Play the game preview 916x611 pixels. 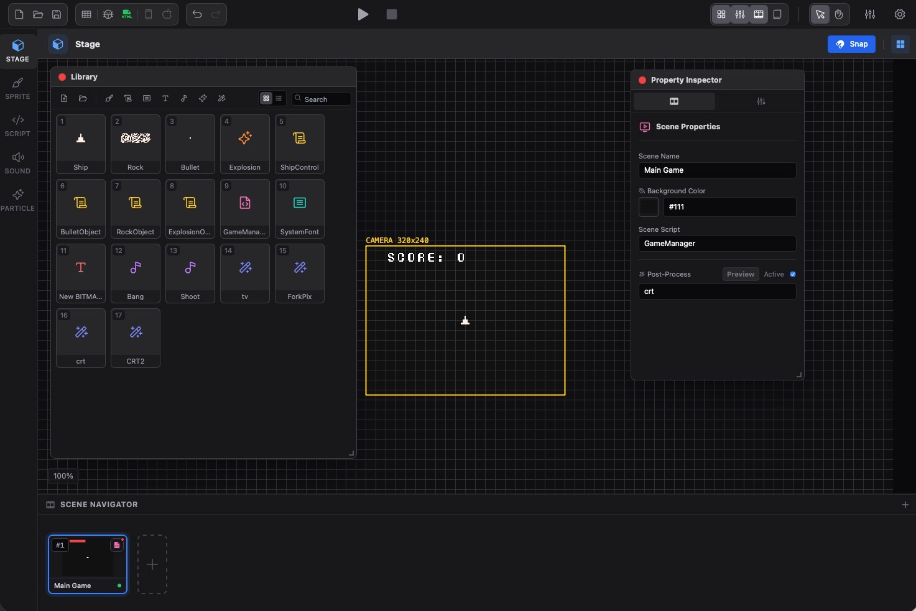(363, 14)
